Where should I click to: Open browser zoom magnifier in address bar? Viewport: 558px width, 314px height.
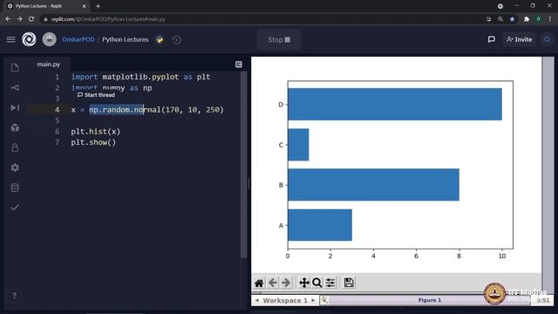coord(500,19)
